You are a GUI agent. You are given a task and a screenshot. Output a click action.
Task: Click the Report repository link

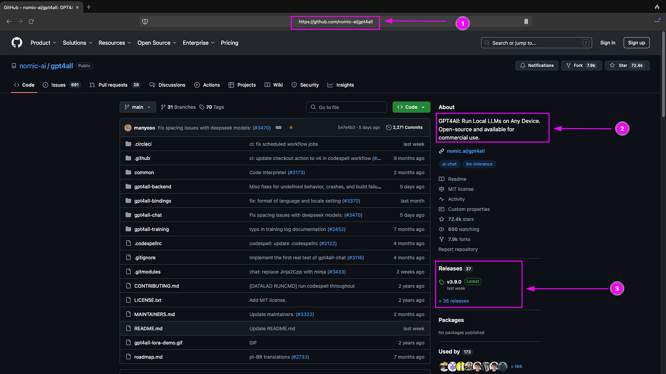[x=458, y=249]
